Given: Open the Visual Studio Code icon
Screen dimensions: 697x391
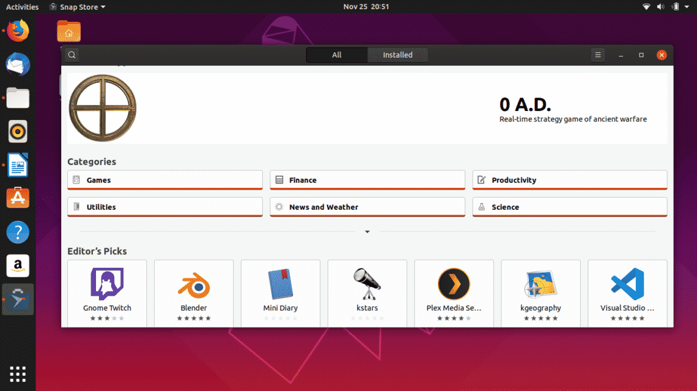Looking at the screenshot, I should pos(627,284).
